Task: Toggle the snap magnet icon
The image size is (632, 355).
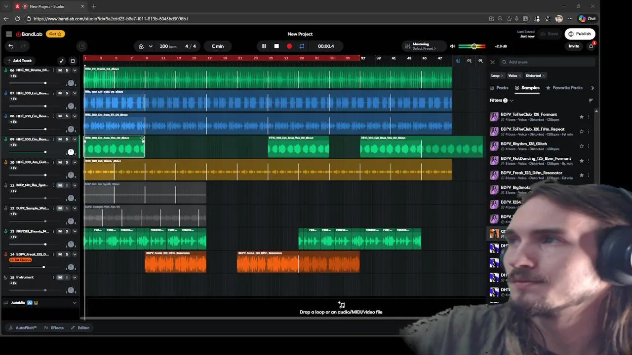Action: pyautogui.click(x=458, y=61)
